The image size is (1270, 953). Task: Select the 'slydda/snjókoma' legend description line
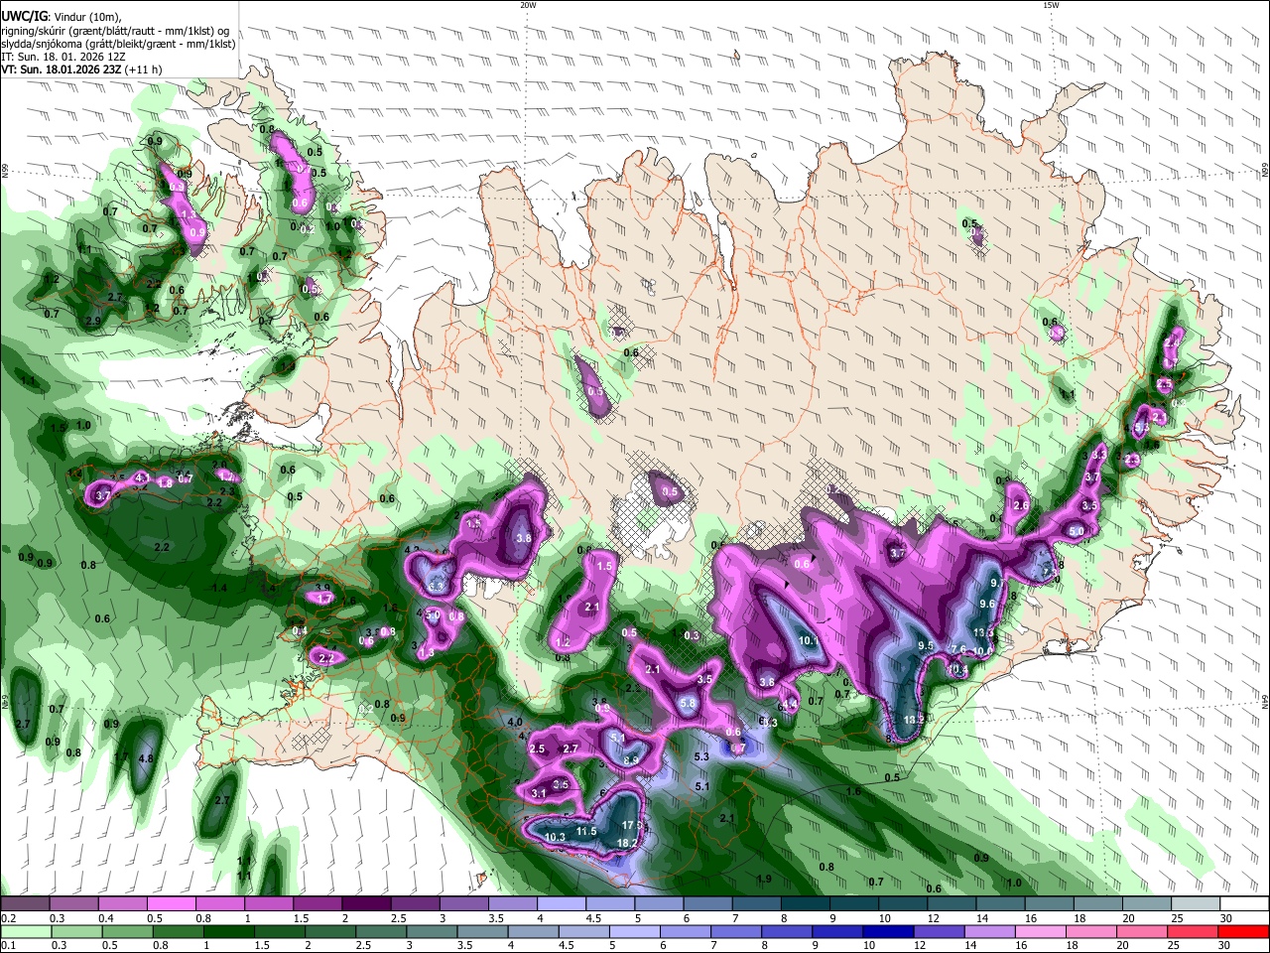click(118, 45)
